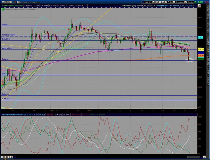Viewport: 210px width, 160px height.
Task: Open the Level II side tab
Action: (208, 71)
